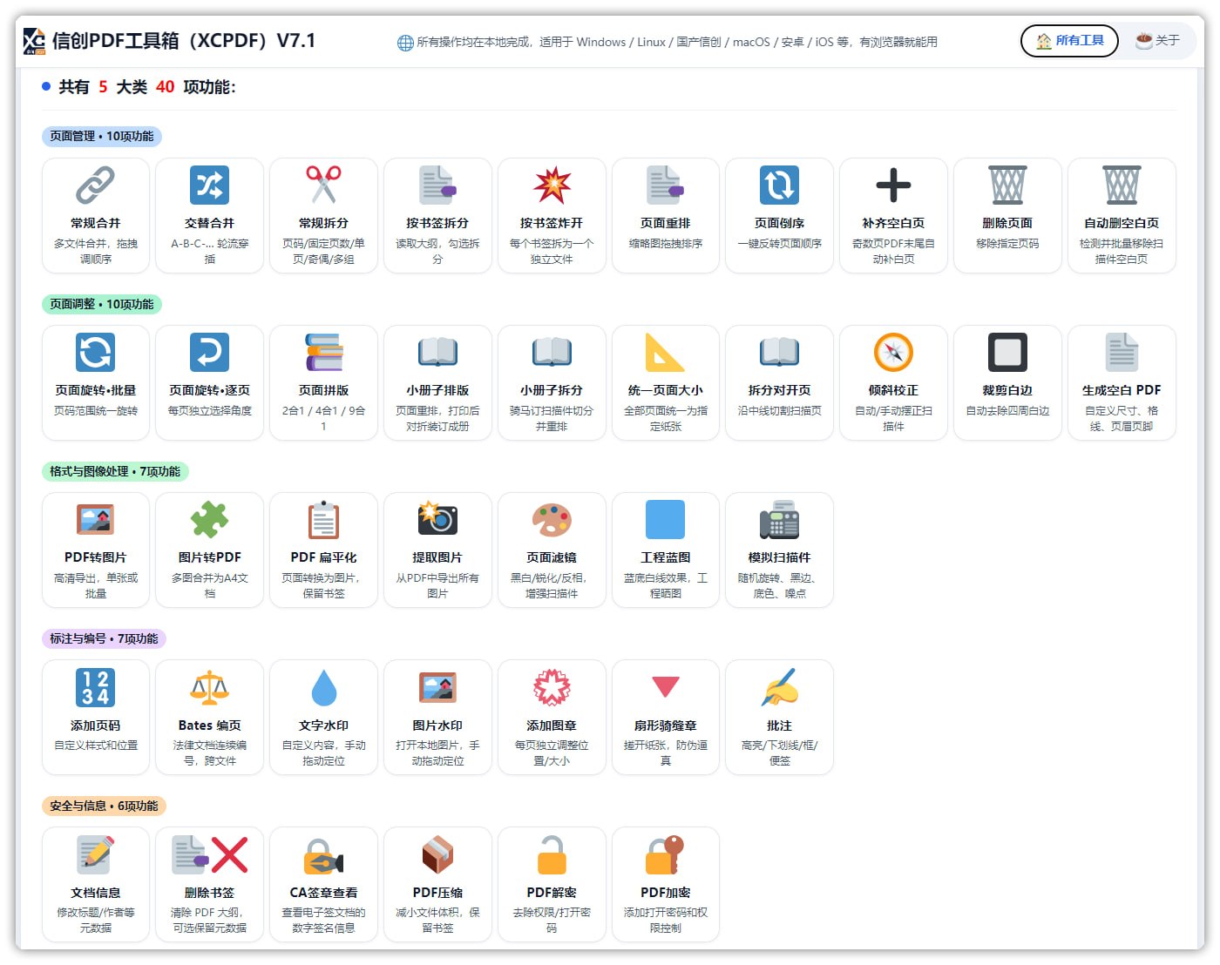Viewport: 1220px width, 965px height.
Task: Open the 常规合并 chain-link icon
Action: tap(96, 186)
